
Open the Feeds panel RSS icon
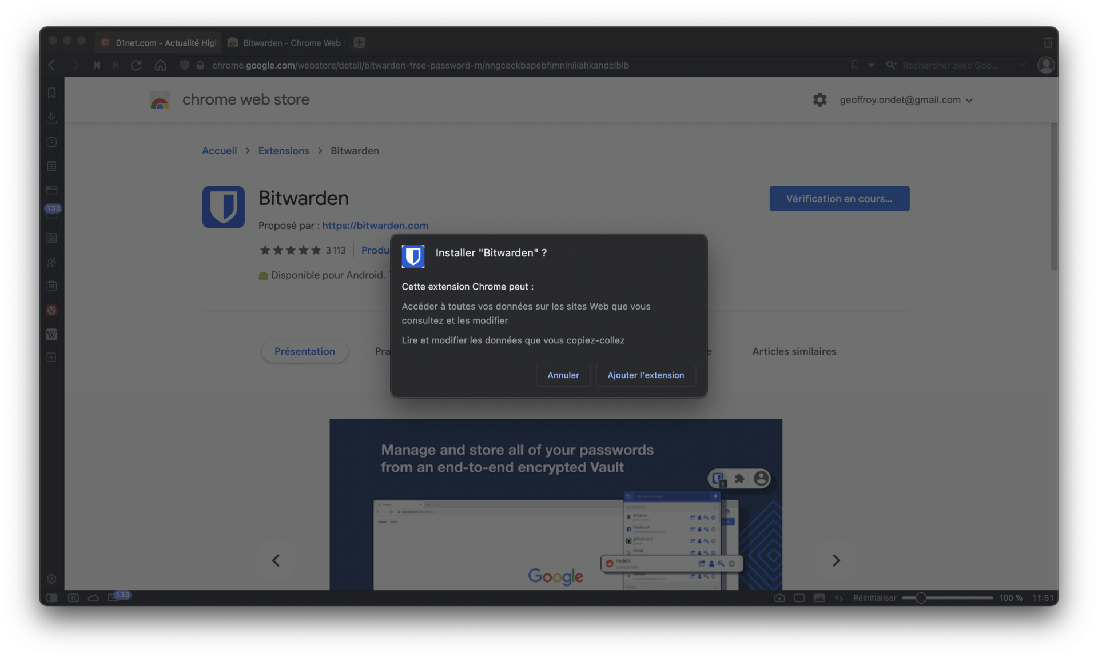tap(51, 238)
